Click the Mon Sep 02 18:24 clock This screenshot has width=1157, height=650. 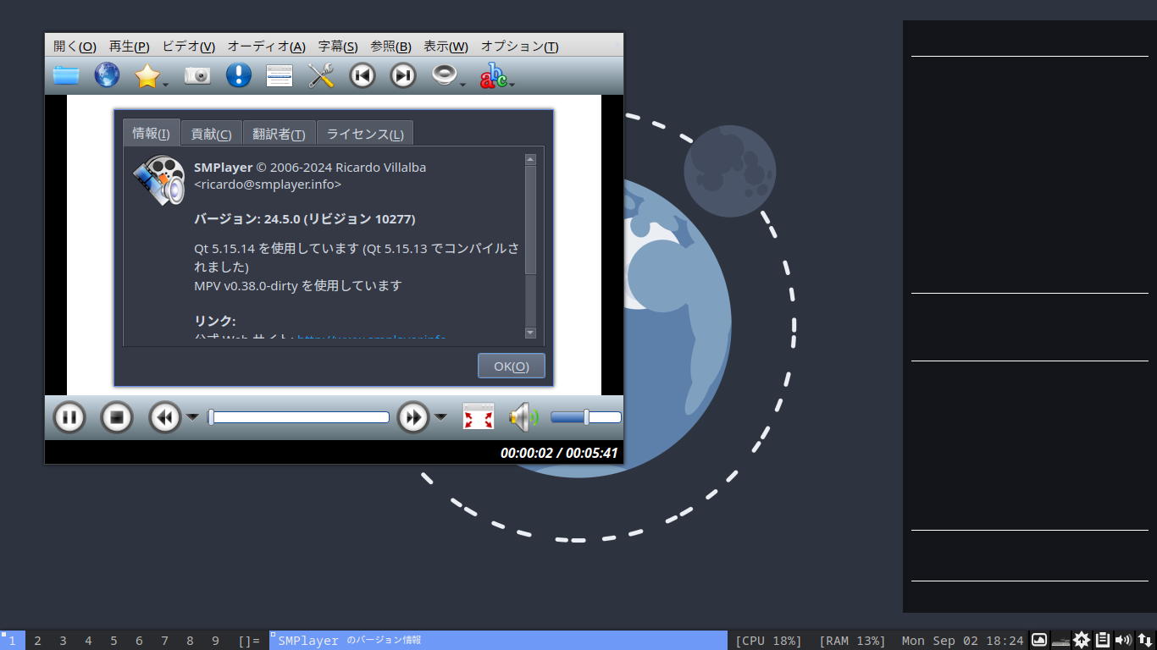pos(963,641)
